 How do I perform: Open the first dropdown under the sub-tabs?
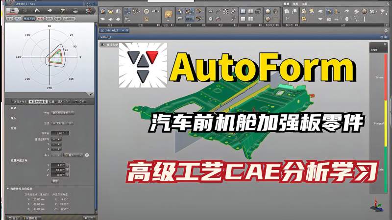63,113
